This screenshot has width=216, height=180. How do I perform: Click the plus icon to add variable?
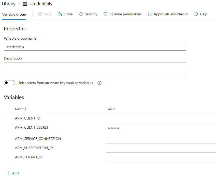[8, 173]
